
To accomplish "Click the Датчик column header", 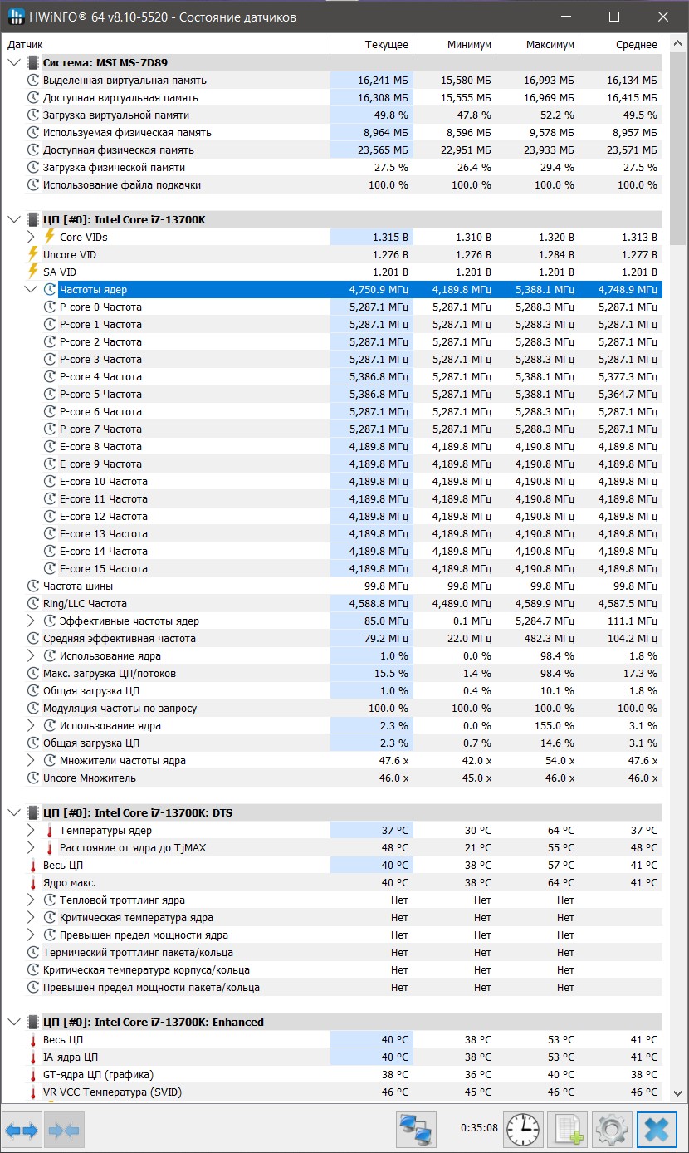I will tap(166, 44).
